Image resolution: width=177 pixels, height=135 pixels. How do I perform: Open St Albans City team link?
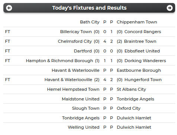[x=131, y=89]
